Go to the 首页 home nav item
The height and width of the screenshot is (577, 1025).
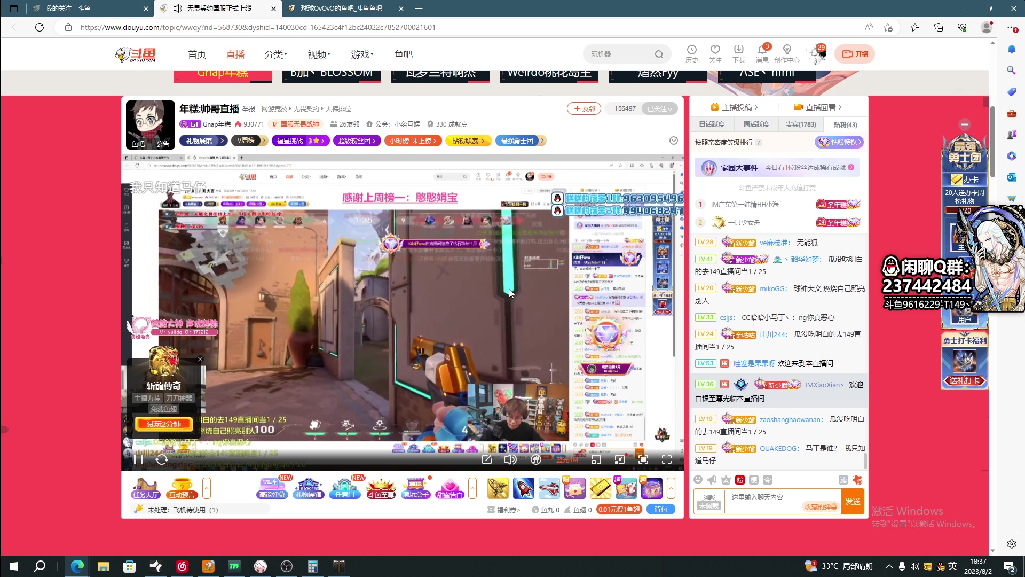tap(197, 54)
